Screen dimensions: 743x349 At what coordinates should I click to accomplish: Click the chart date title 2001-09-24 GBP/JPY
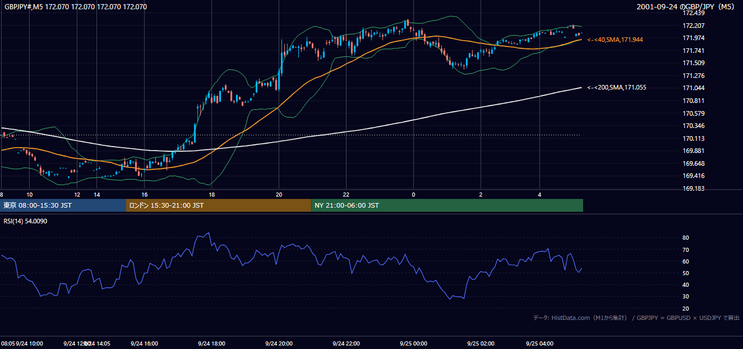(x=686, y=7)
